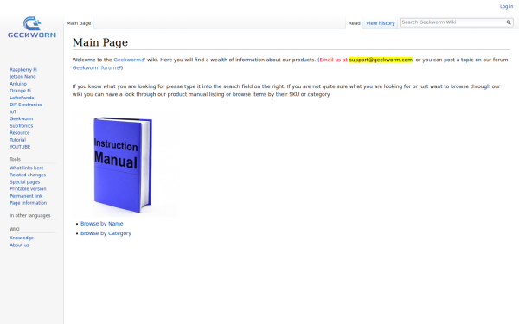Image resolution: width=519 pixels, height=324 pixels.
Task: Open Knowledge under WIKI
Action: tap(22, 238)
